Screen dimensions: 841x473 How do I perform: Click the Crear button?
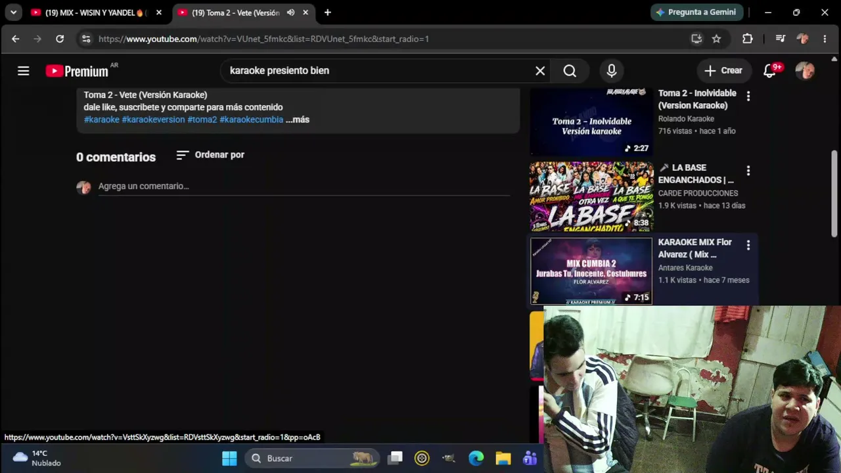pos(723,71)
